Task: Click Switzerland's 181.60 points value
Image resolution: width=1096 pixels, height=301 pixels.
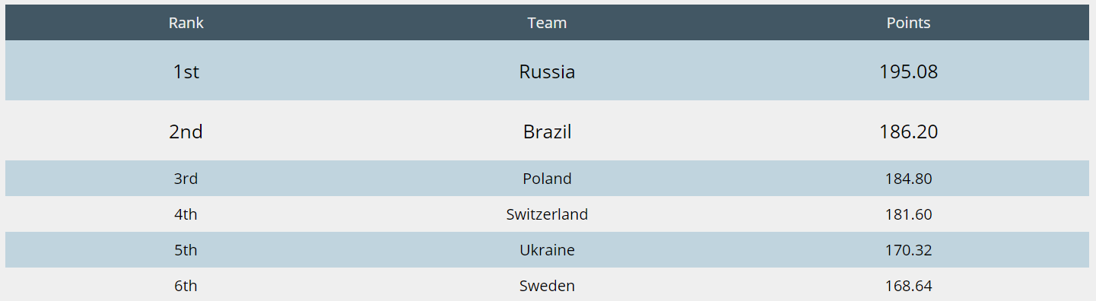Action: [908, 214]
